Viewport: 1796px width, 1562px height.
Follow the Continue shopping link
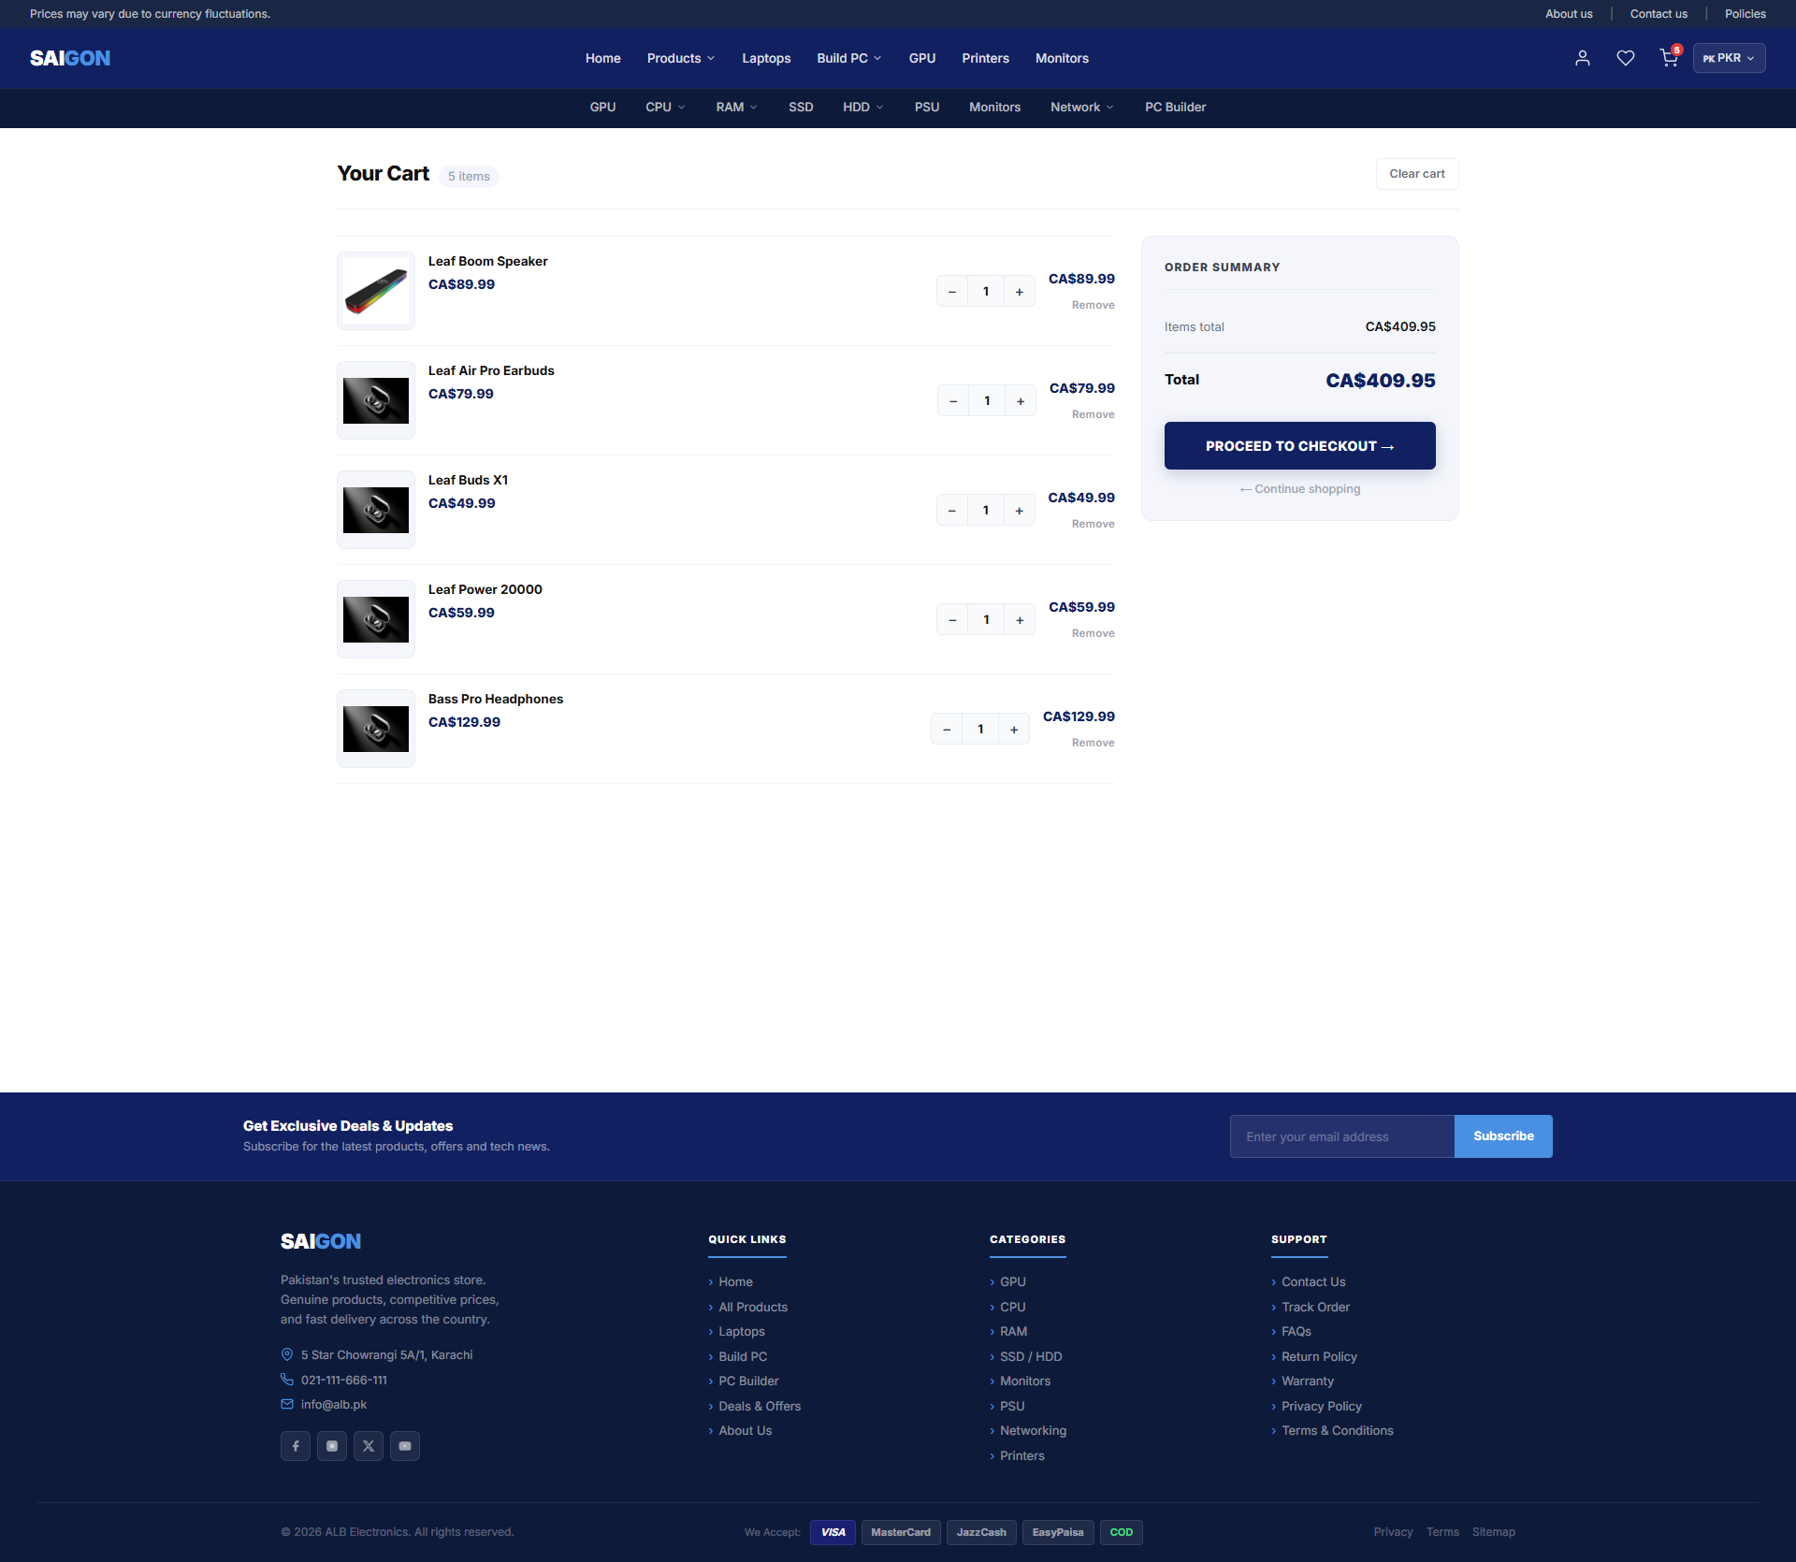tap(1300, 489)
